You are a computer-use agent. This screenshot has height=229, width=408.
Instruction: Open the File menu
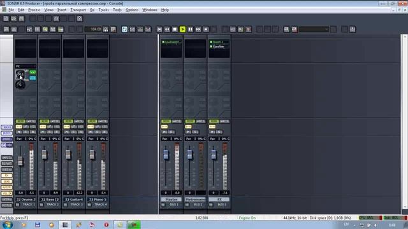(x=11, y=10)
